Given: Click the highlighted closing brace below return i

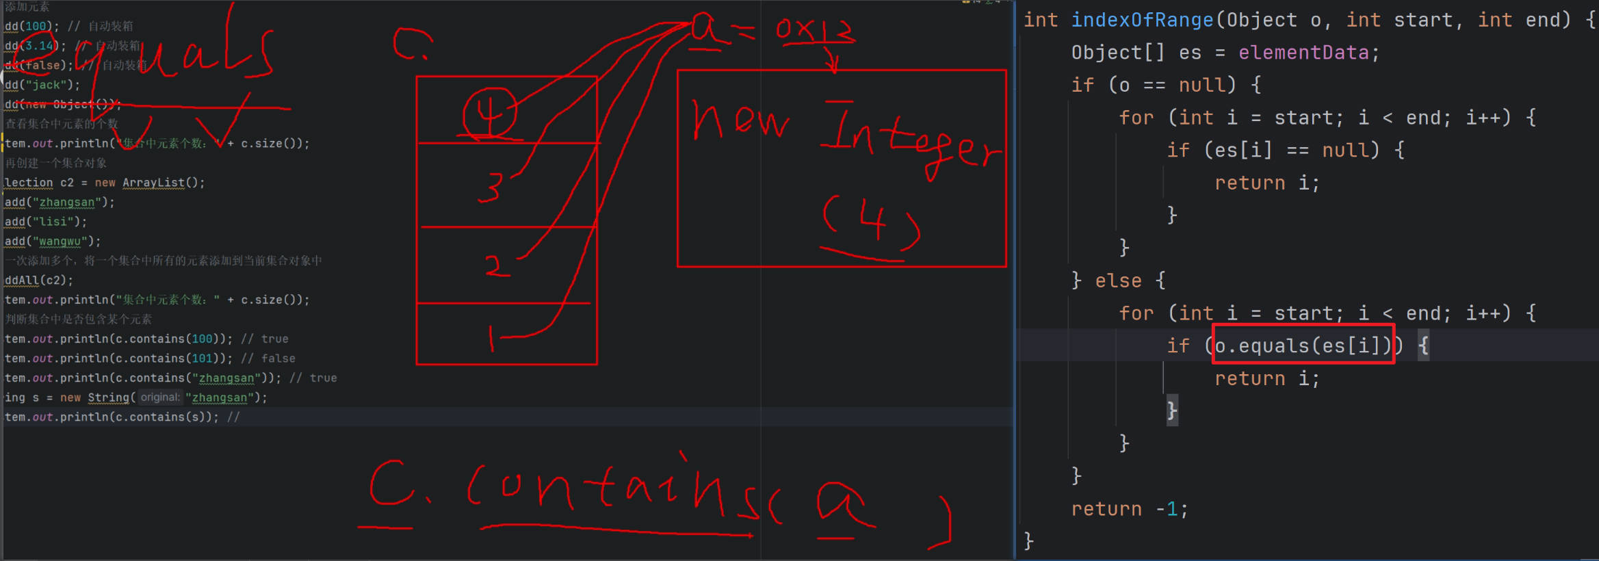Looking at the screenshot, I should 1172,410.
